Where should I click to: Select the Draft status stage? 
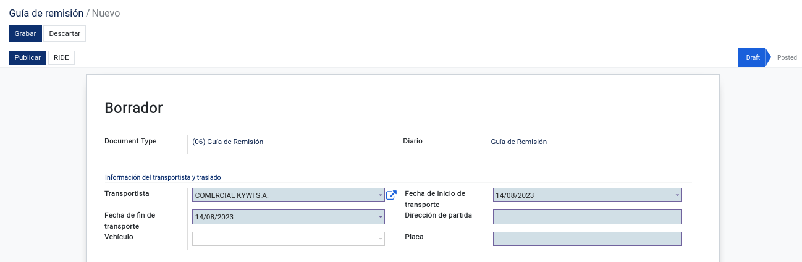pyautogui.click(x=753, y=57)
